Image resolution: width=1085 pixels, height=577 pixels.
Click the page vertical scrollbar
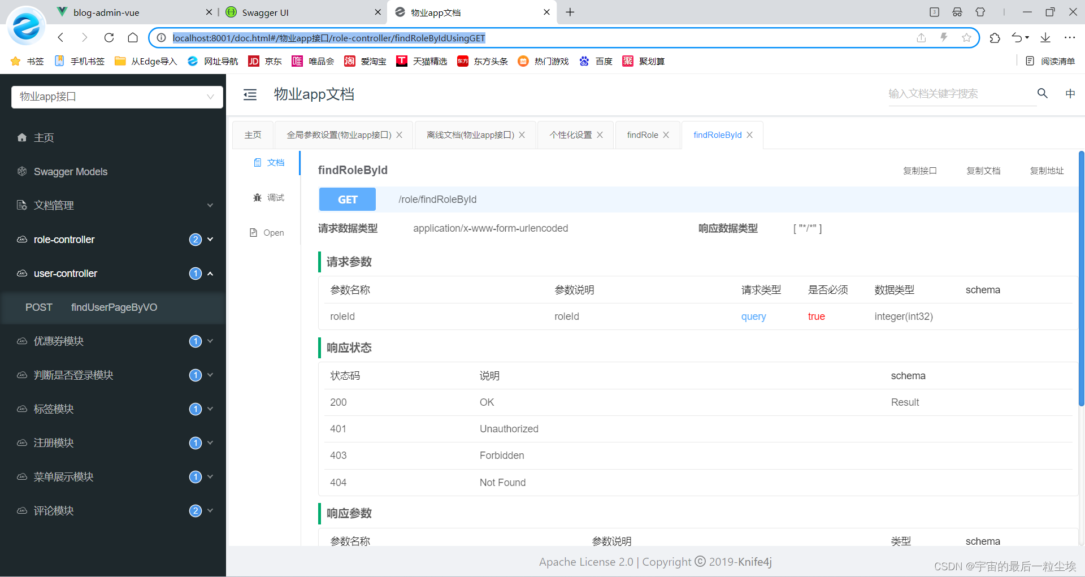tap(1082, 278)
